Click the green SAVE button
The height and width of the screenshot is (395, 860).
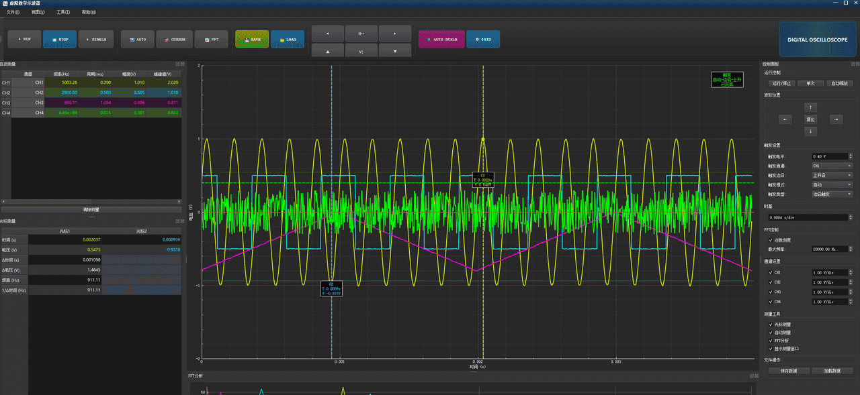tap(252, 40)
